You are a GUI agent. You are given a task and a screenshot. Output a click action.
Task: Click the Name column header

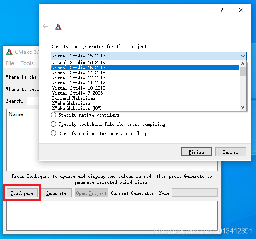point(16,114)
